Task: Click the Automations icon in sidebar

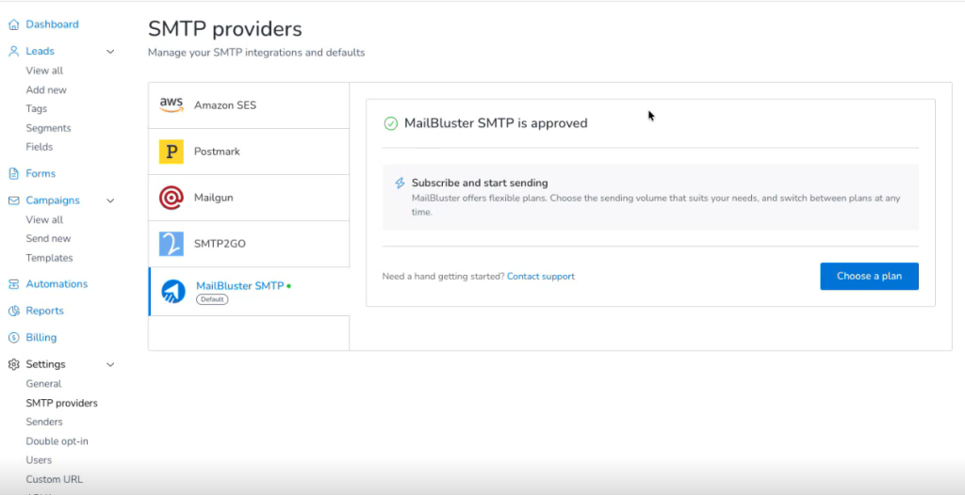Action: 13,284
